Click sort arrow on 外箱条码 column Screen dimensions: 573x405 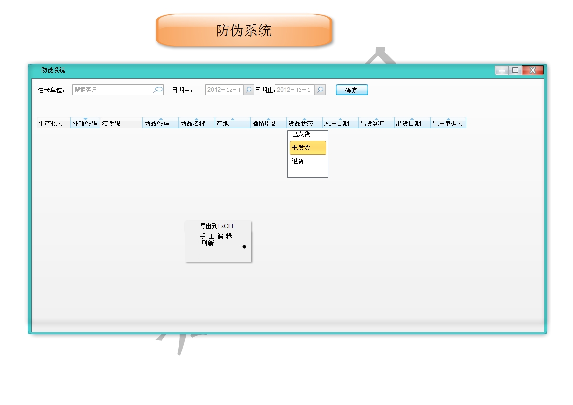pos(85,119)
